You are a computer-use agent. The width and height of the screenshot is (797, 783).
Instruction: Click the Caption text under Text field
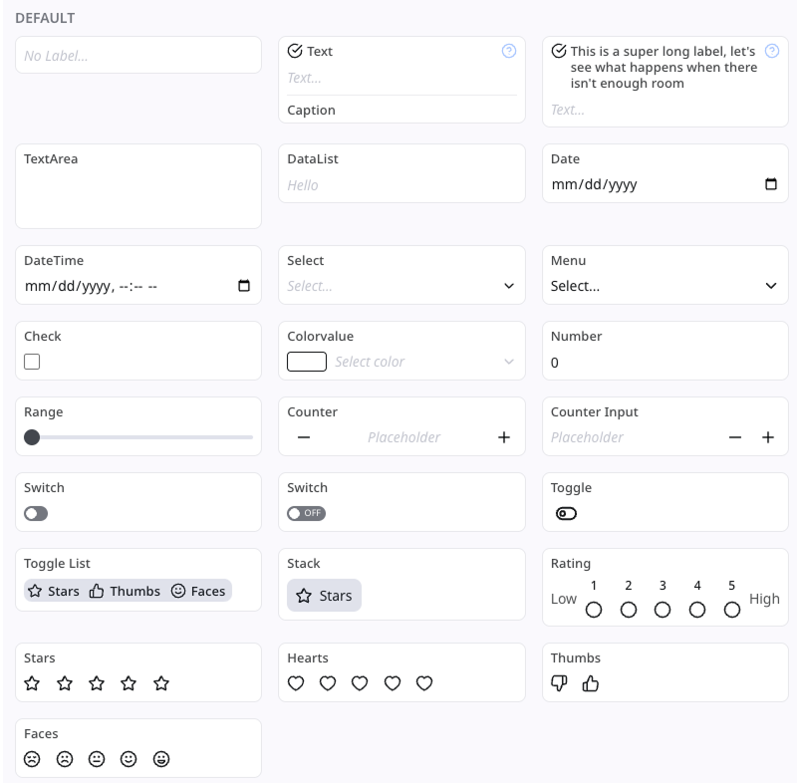[x=311, y=111]
